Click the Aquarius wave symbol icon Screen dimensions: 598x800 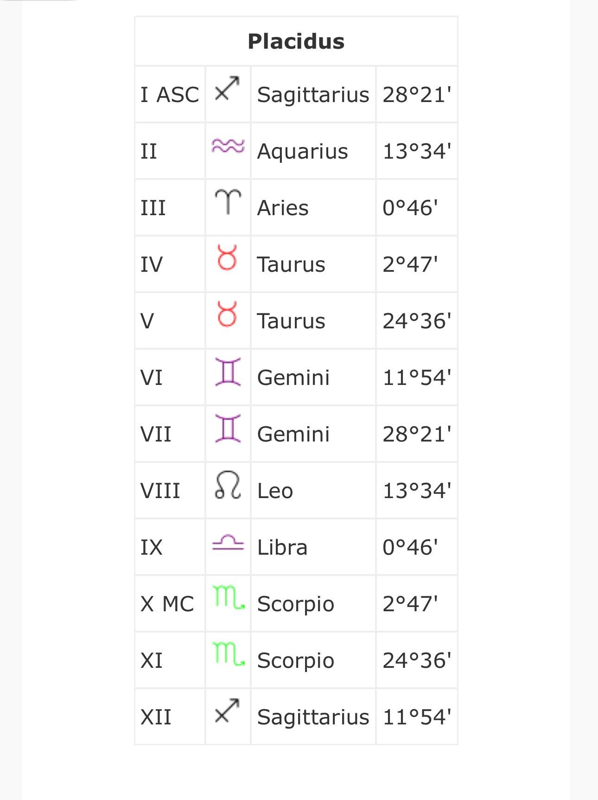pyautogui.click(x=228, y=146)
